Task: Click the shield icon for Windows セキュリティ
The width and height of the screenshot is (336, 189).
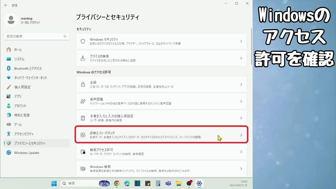Action: [x=83, y=41]
